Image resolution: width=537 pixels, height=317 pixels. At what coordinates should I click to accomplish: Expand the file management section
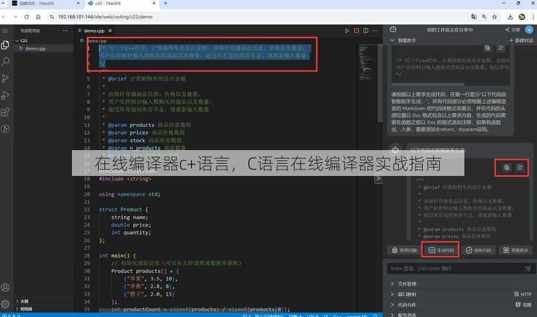click(403, 284)
